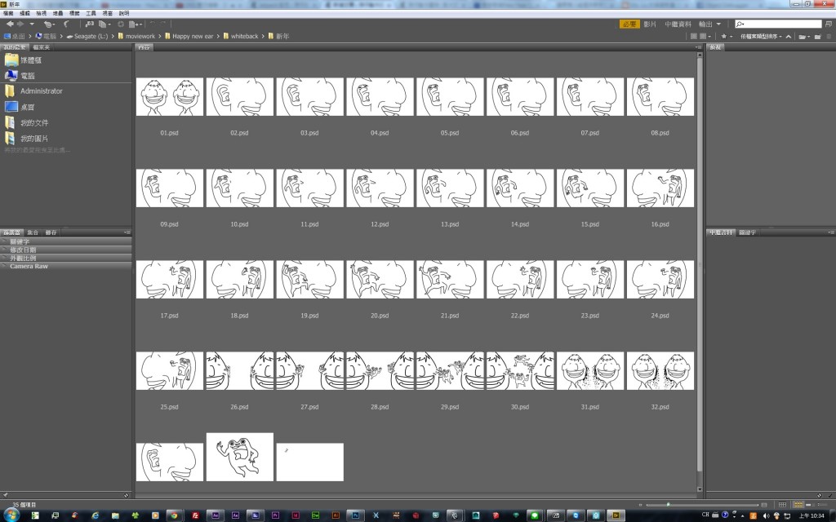Select the 01.psd thumbnail
Image resolution: width=836 pixels, height=522 pixels.
pos(170,96)
